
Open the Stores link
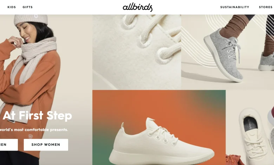coord(266,7)
